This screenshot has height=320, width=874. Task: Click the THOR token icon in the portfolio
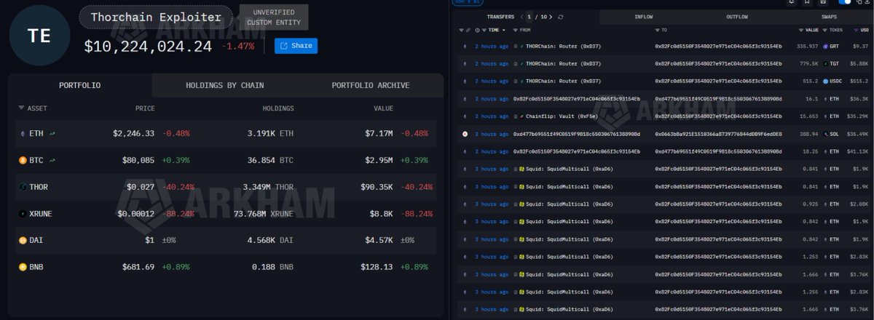[23, 187]
